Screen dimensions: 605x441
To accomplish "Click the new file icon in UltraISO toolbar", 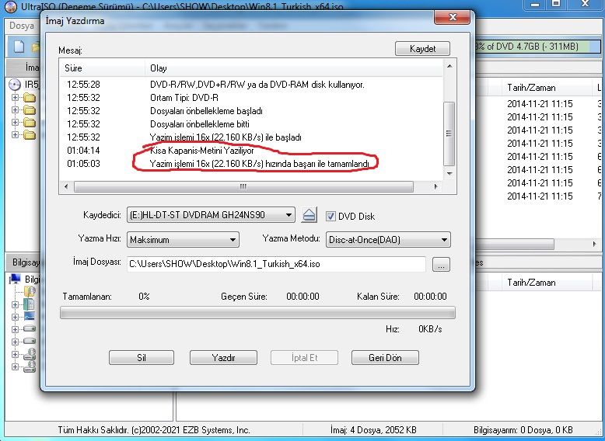I will tap(19, 47).
